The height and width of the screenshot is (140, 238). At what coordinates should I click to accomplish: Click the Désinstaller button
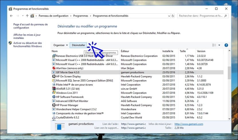79,45
